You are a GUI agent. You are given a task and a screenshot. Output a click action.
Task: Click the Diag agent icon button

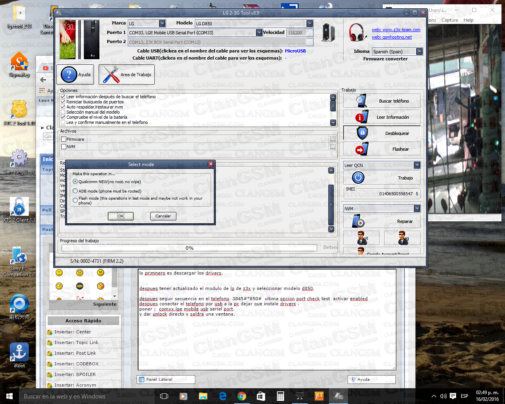pyautogui.click(x=403, y=238)
